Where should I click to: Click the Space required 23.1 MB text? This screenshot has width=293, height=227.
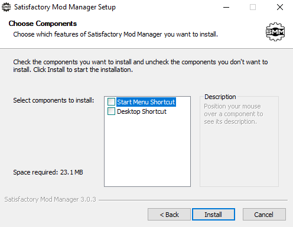(x=48, y=172)
